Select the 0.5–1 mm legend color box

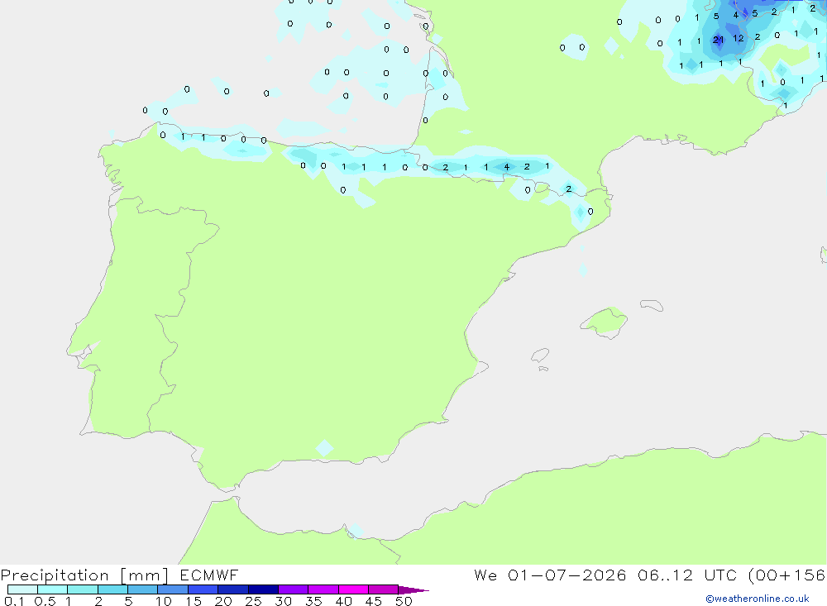53,589
